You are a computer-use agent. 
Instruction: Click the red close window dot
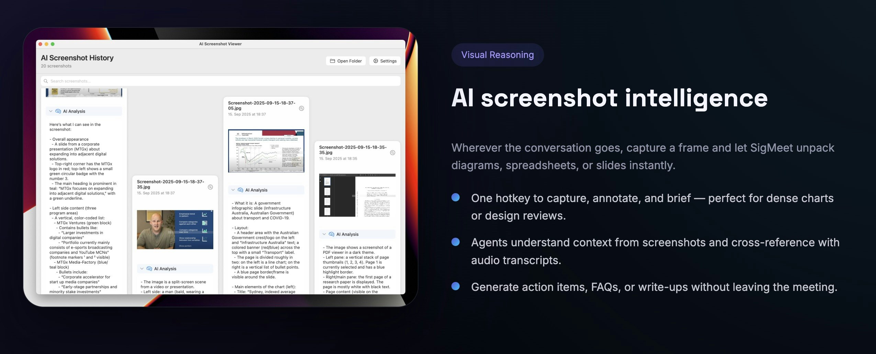[41, 44]
